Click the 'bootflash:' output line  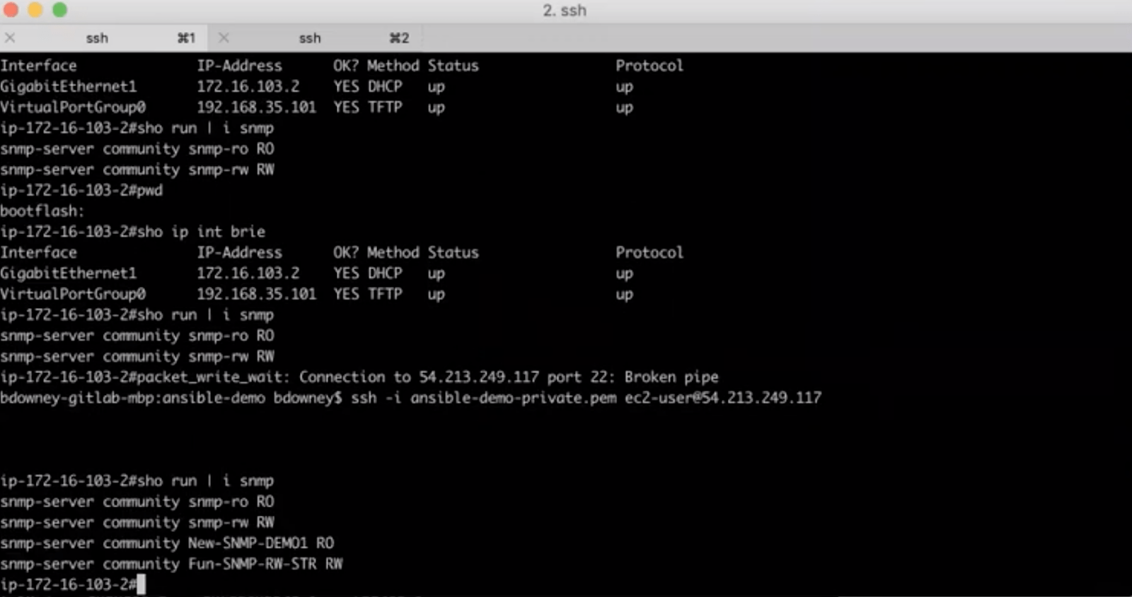pos(42,211)
